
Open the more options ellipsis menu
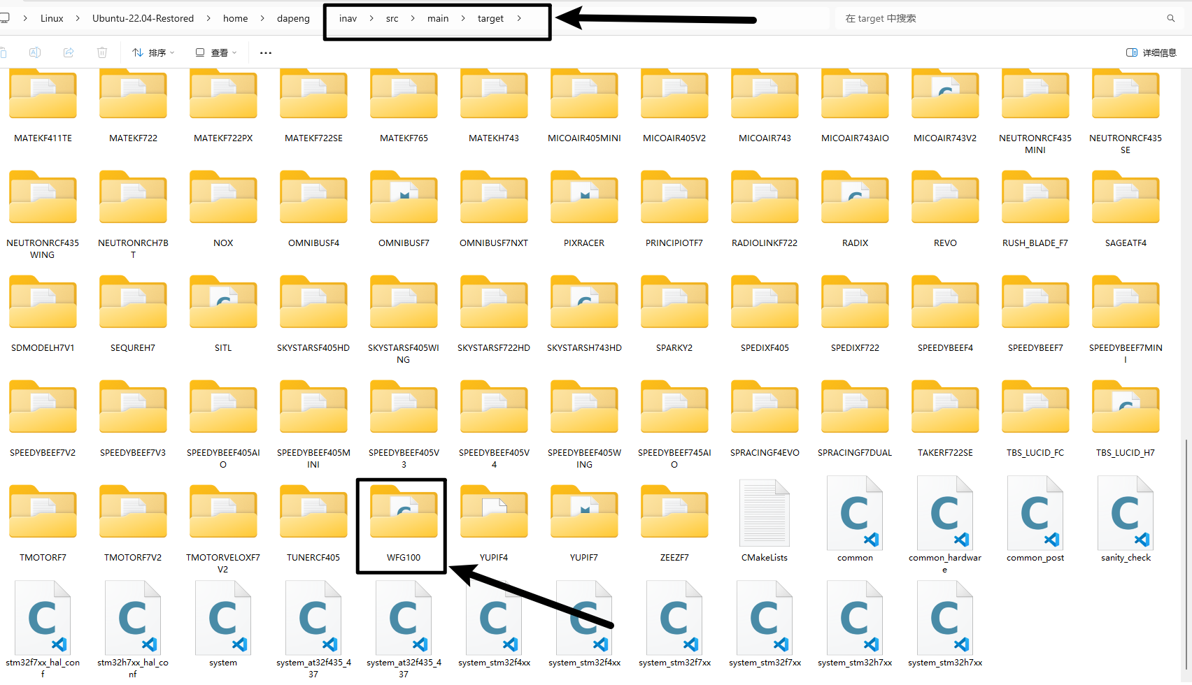tap(266, 52)
